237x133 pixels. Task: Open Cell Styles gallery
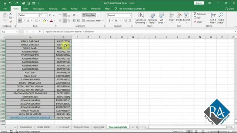161,18
